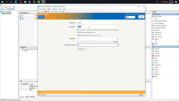
Task: Click Rename... in f30 actions
Action: 157,74
